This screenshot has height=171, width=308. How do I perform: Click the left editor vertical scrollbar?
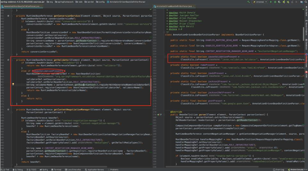point(151,85)
